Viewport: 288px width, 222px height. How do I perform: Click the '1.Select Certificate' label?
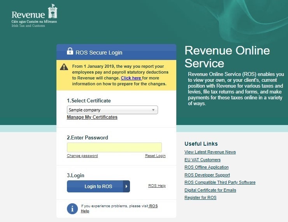tap(89, 101)
